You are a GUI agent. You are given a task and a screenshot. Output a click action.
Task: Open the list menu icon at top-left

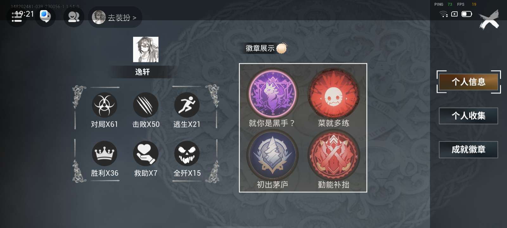16,17
